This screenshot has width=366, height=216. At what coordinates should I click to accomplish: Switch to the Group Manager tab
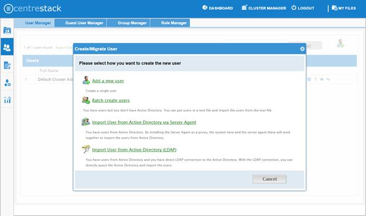[128, 23]
